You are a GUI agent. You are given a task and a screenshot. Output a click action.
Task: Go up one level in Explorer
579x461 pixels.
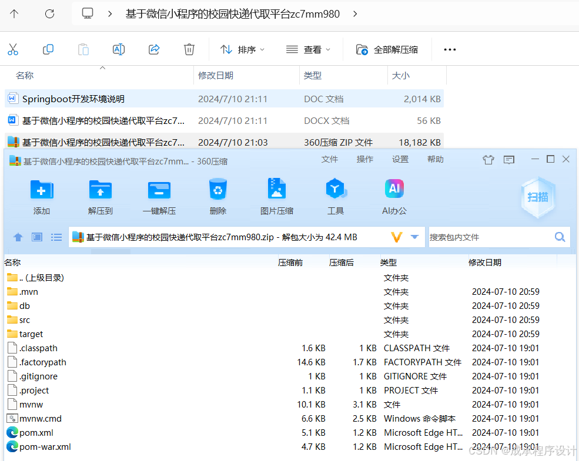[x=14, y=14]
